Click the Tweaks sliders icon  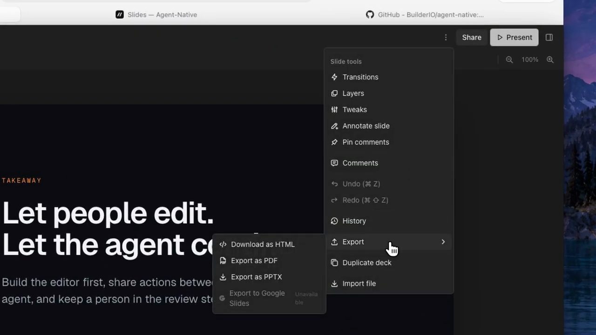click(x=334, y=110)
